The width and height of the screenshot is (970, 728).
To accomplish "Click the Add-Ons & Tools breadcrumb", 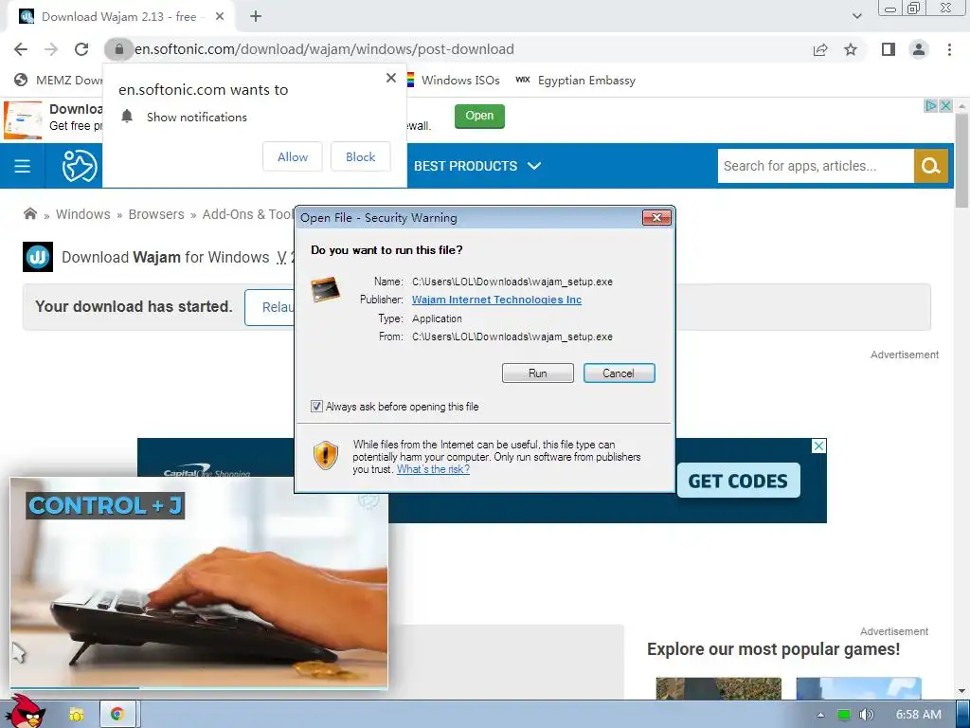I will pyautogui.click(x=248, y=214).
